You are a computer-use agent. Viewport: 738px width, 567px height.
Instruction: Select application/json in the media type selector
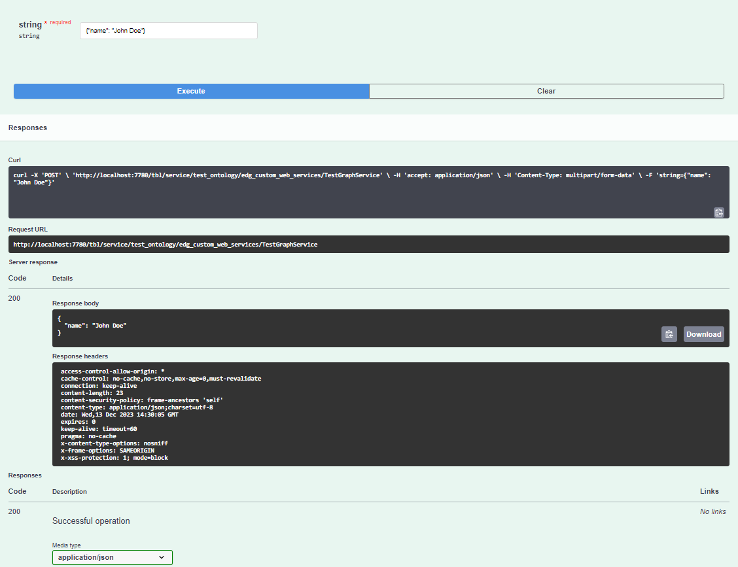[x=112, y=557]
